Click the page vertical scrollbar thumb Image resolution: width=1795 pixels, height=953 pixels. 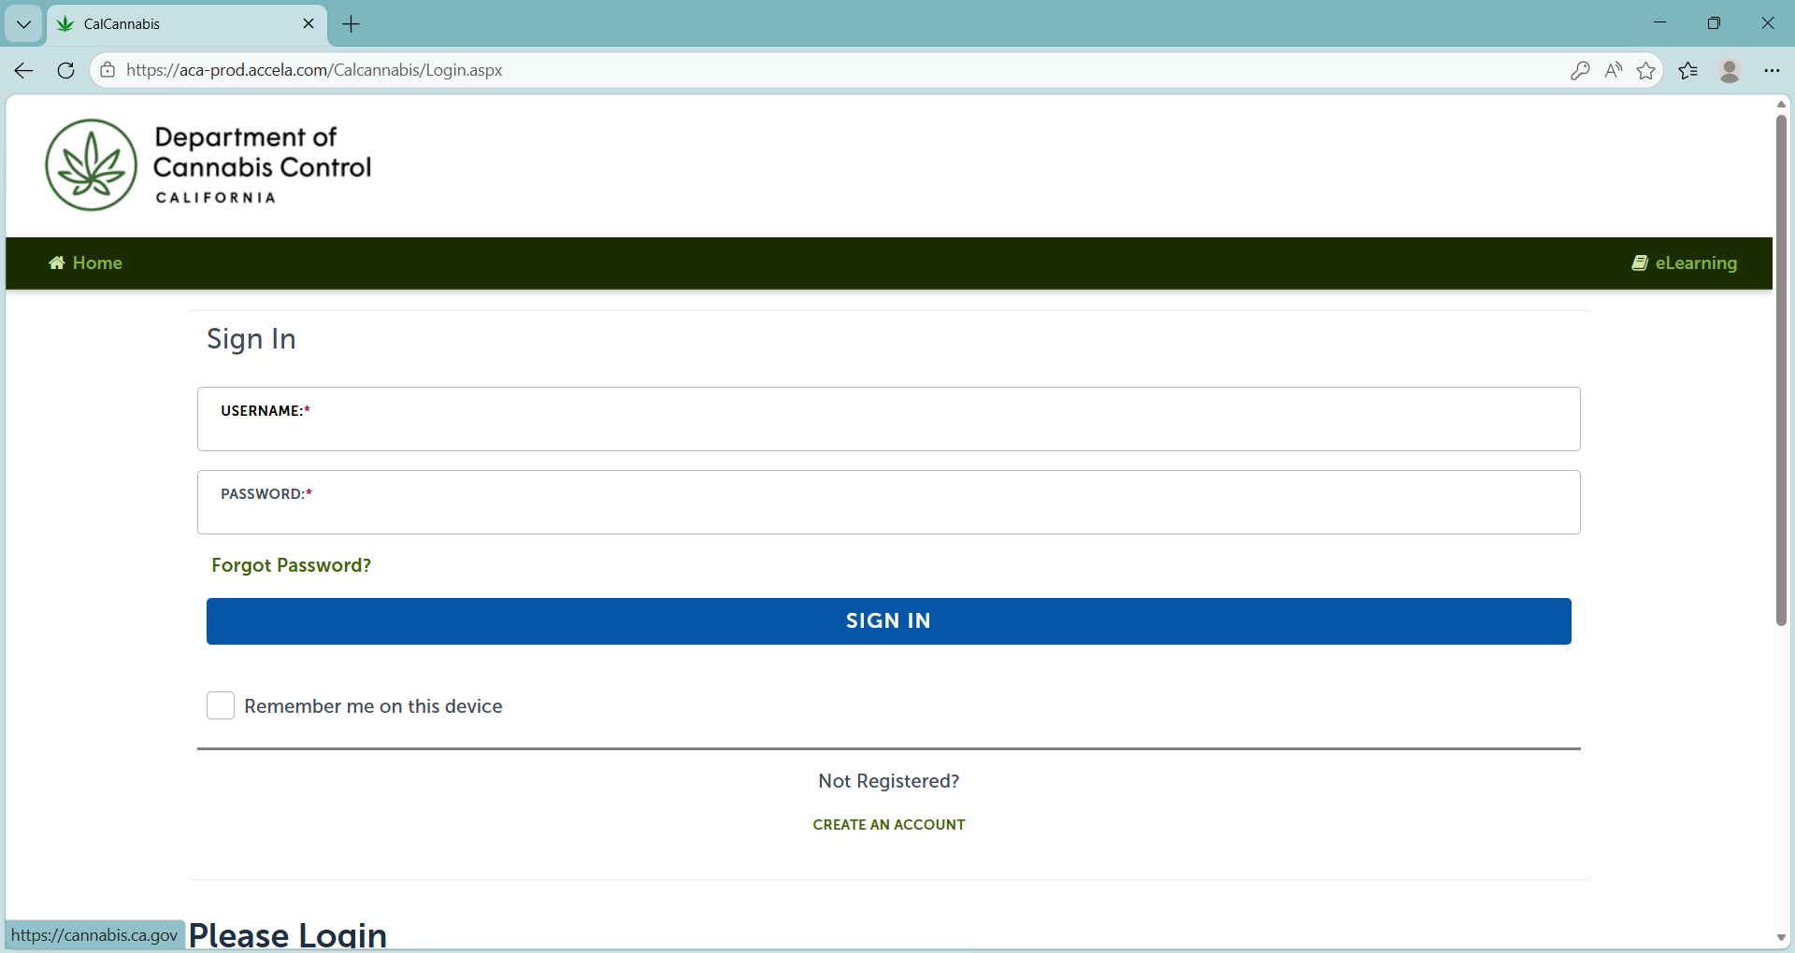click(1781, 369)
